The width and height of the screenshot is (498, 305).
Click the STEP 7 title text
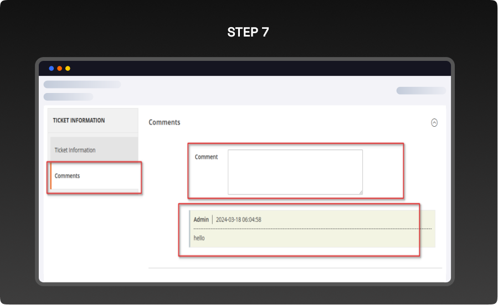(248, 32)
